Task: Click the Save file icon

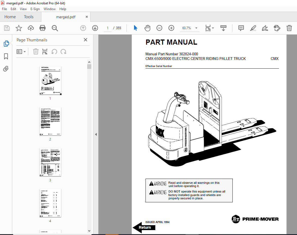Action: 7,28
